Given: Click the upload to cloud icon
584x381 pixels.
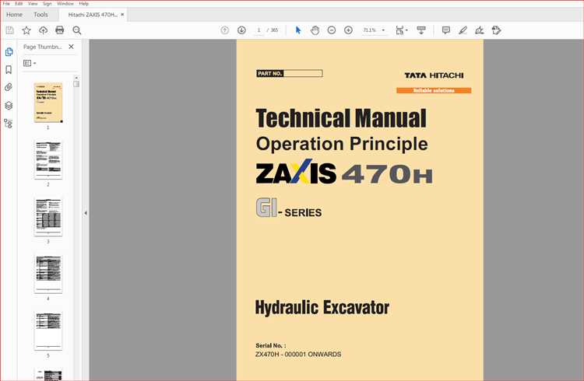Looking at the screenshot, I should coord(43,30).
